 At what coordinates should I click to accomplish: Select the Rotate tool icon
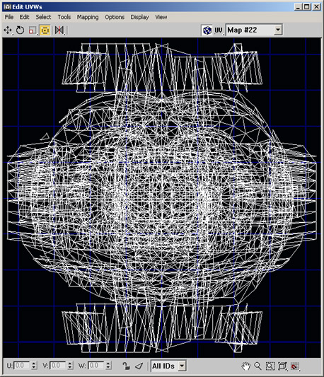coord(21,30)
